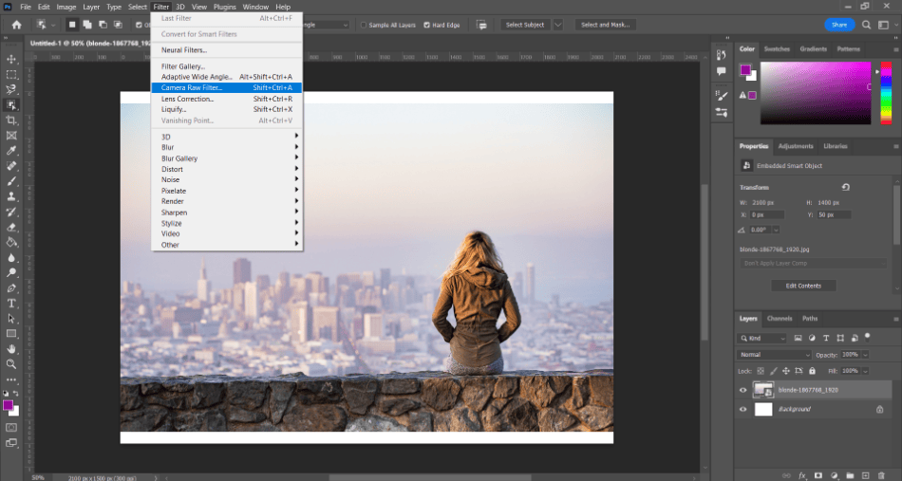
Task: Open the rotation angle dropdown
Action: click(776, 230)
